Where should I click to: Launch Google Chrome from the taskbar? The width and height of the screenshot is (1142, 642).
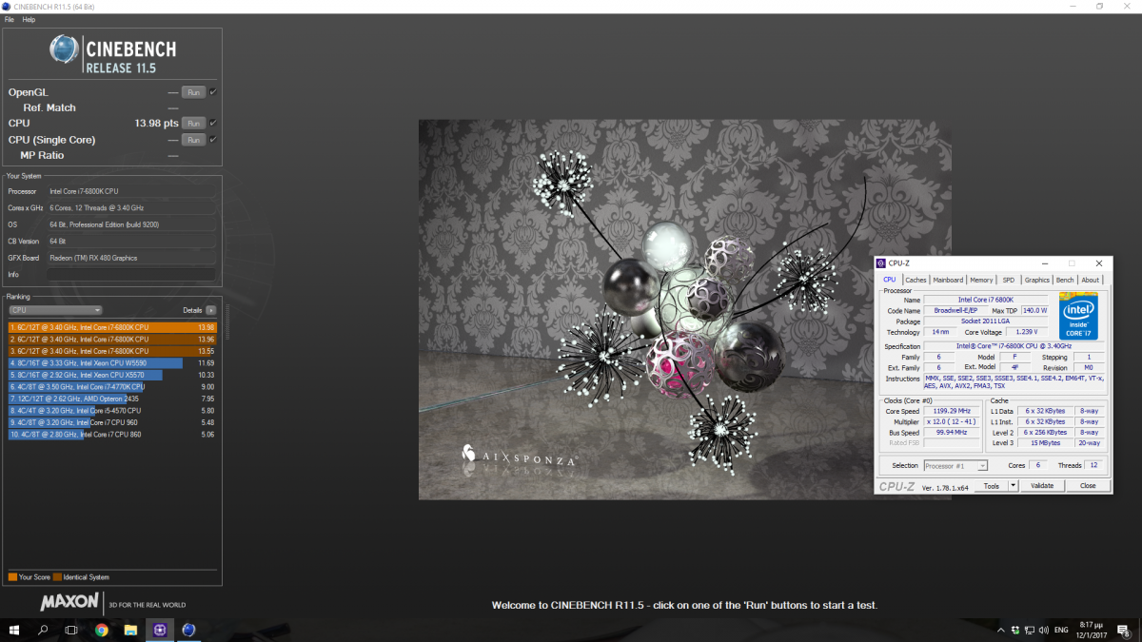pyautogui.click(x=101, y=630)
